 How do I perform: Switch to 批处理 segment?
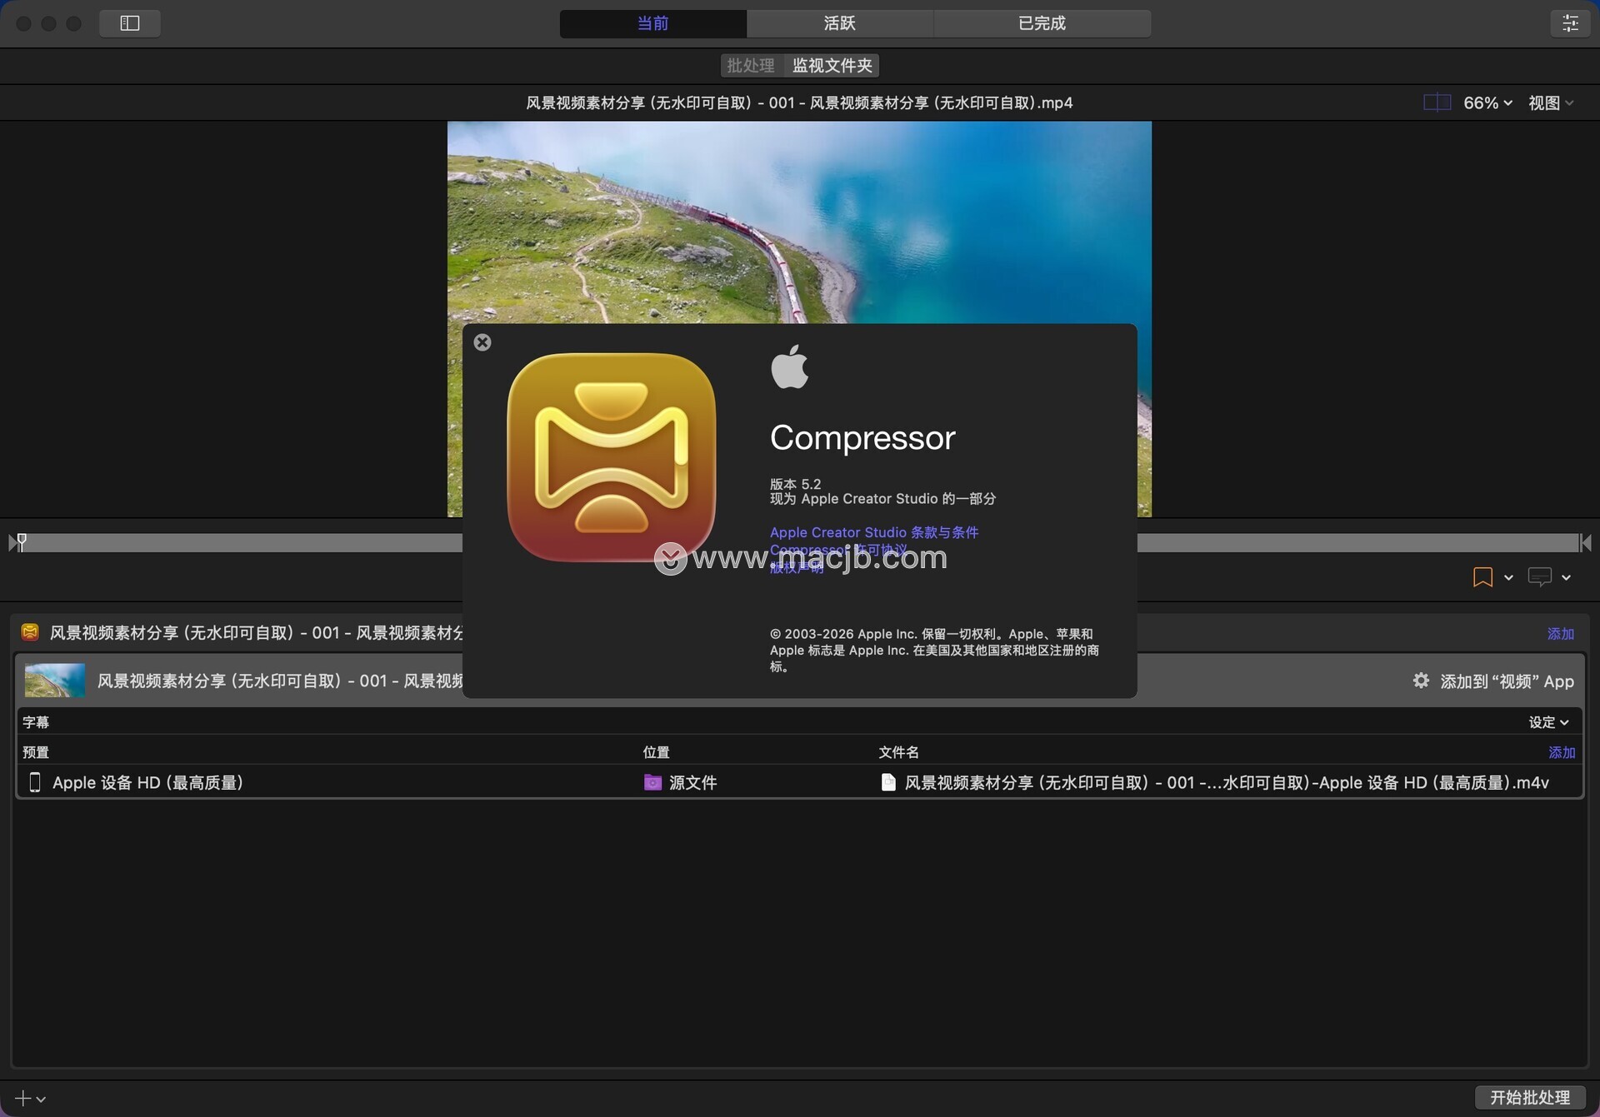coord(750,65)
